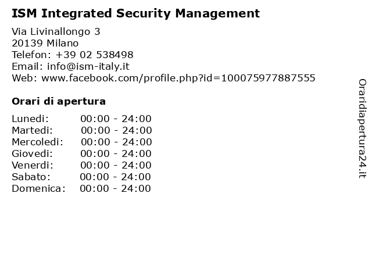The width and height of the screenshot is (372, 279).
Task: Click Martedi hours 00:00 - 24:00
Action: coord(116,130)
